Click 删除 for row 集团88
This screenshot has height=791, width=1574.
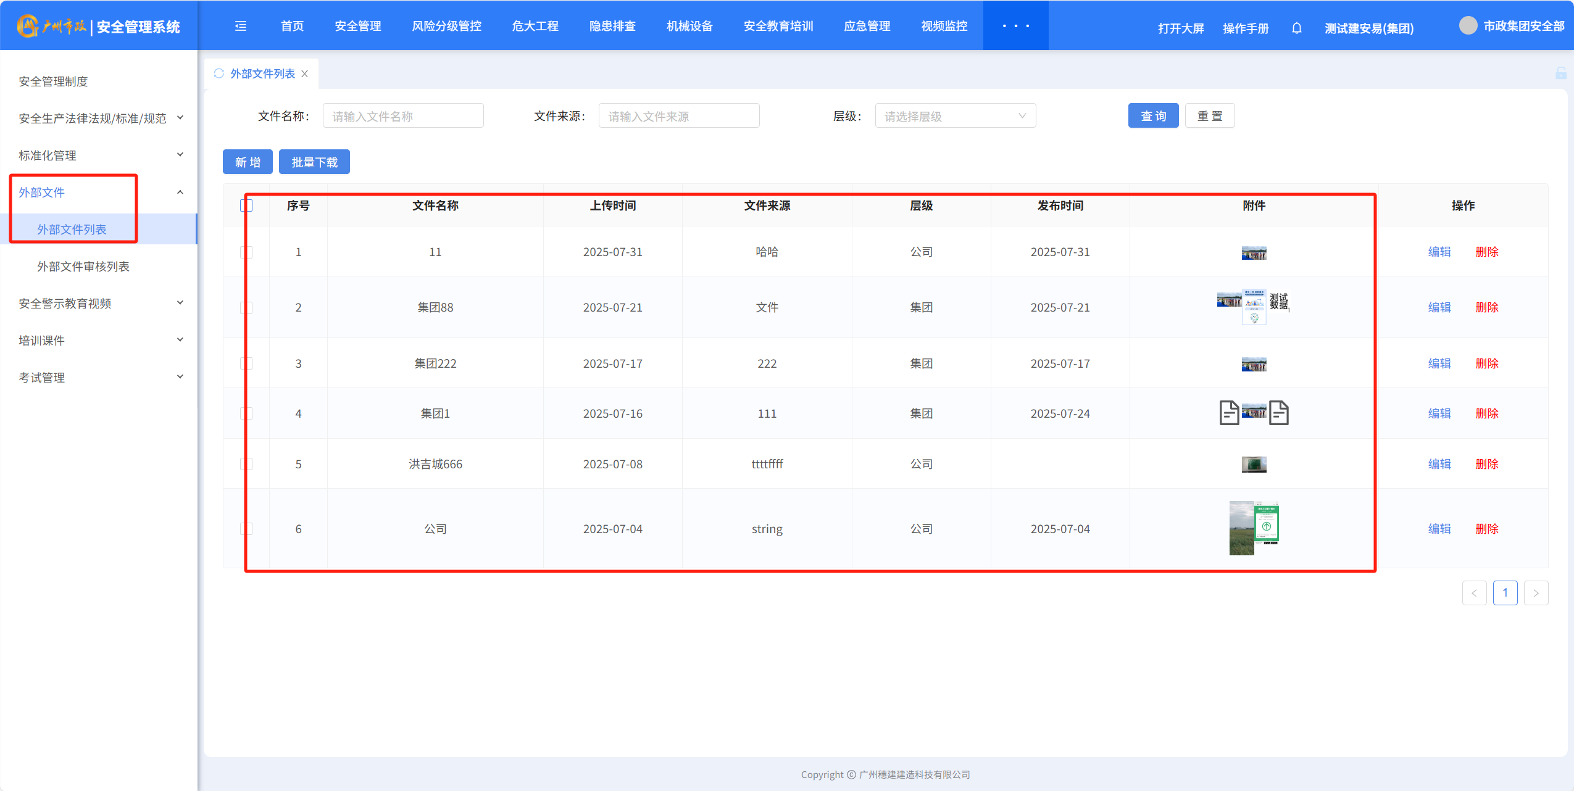tap(1486, 307)
